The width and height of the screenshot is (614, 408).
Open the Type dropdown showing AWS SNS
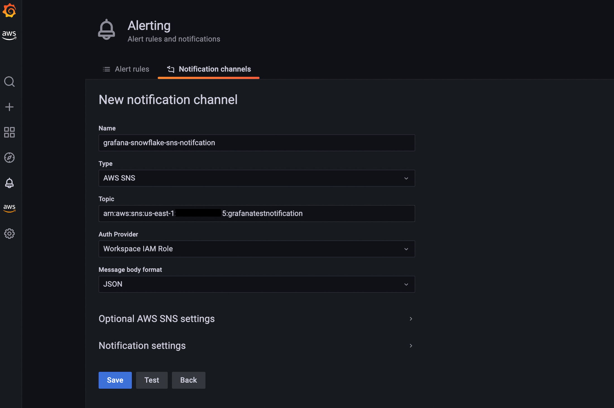click(257, 178)
